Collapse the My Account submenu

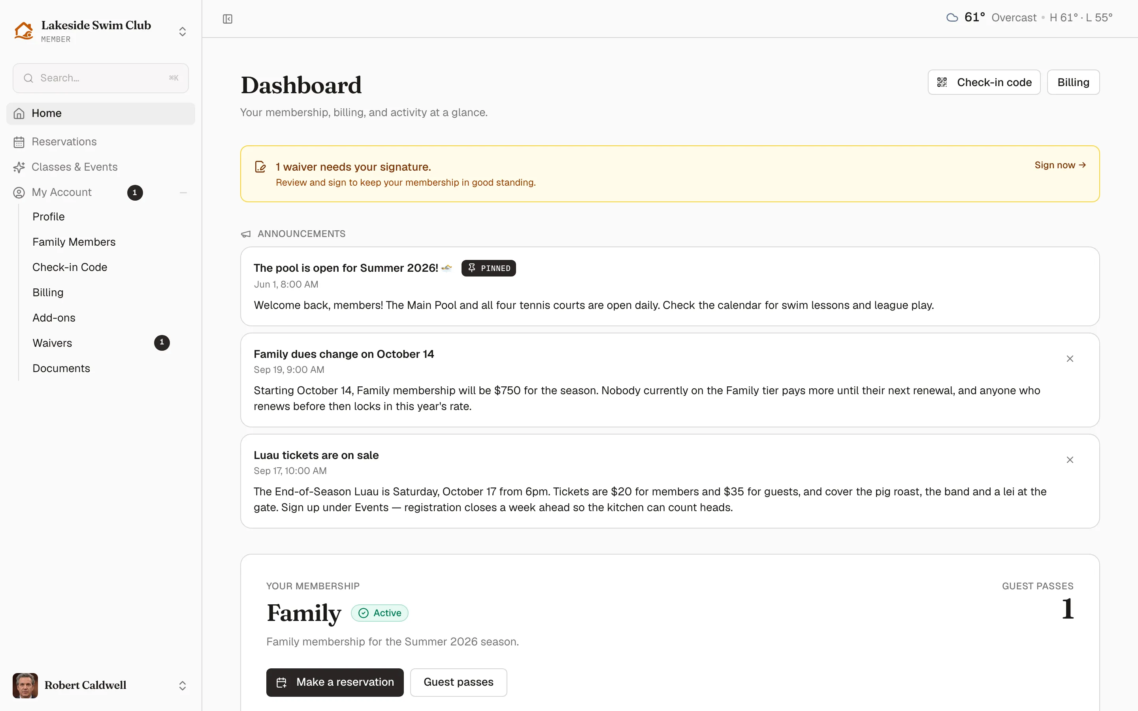coord(183,193)
